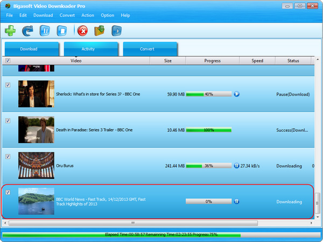This screenshot has height=242, width=323.
Task: Click the pause toolbar icon
Action: [45, 31]
